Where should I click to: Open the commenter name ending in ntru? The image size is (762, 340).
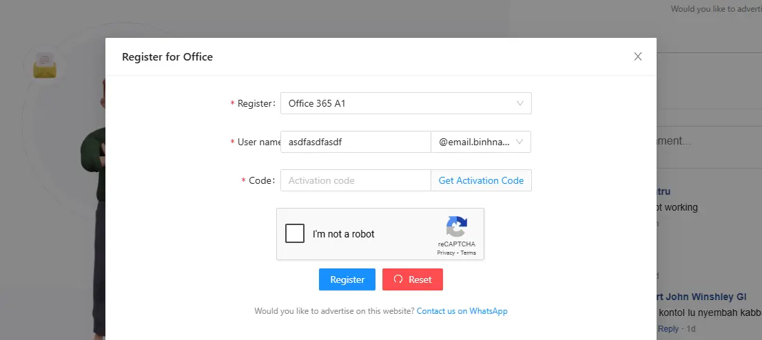tap(663, 192)
